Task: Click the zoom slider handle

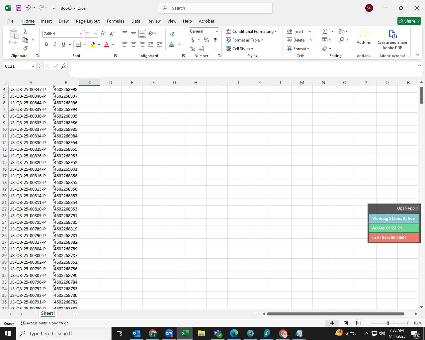Action: 388,323
